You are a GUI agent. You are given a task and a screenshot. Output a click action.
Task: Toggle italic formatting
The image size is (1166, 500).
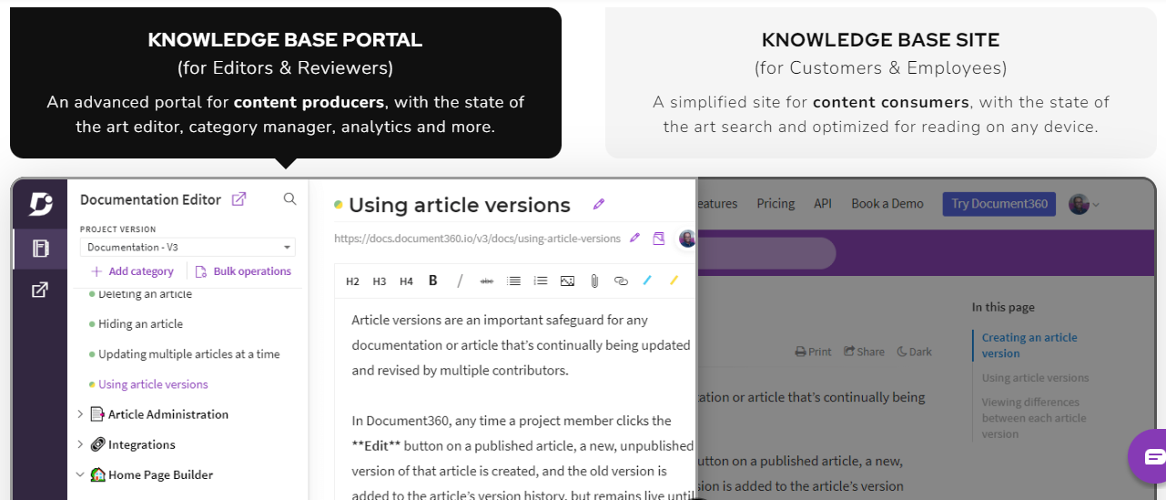tap(460, 281)
